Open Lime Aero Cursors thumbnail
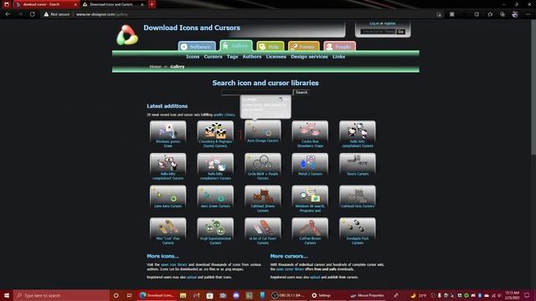The image size is (536, 301). point(167,197)
